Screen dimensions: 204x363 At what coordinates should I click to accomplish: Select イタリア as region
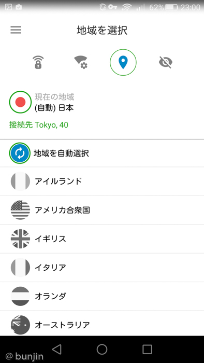102,268
